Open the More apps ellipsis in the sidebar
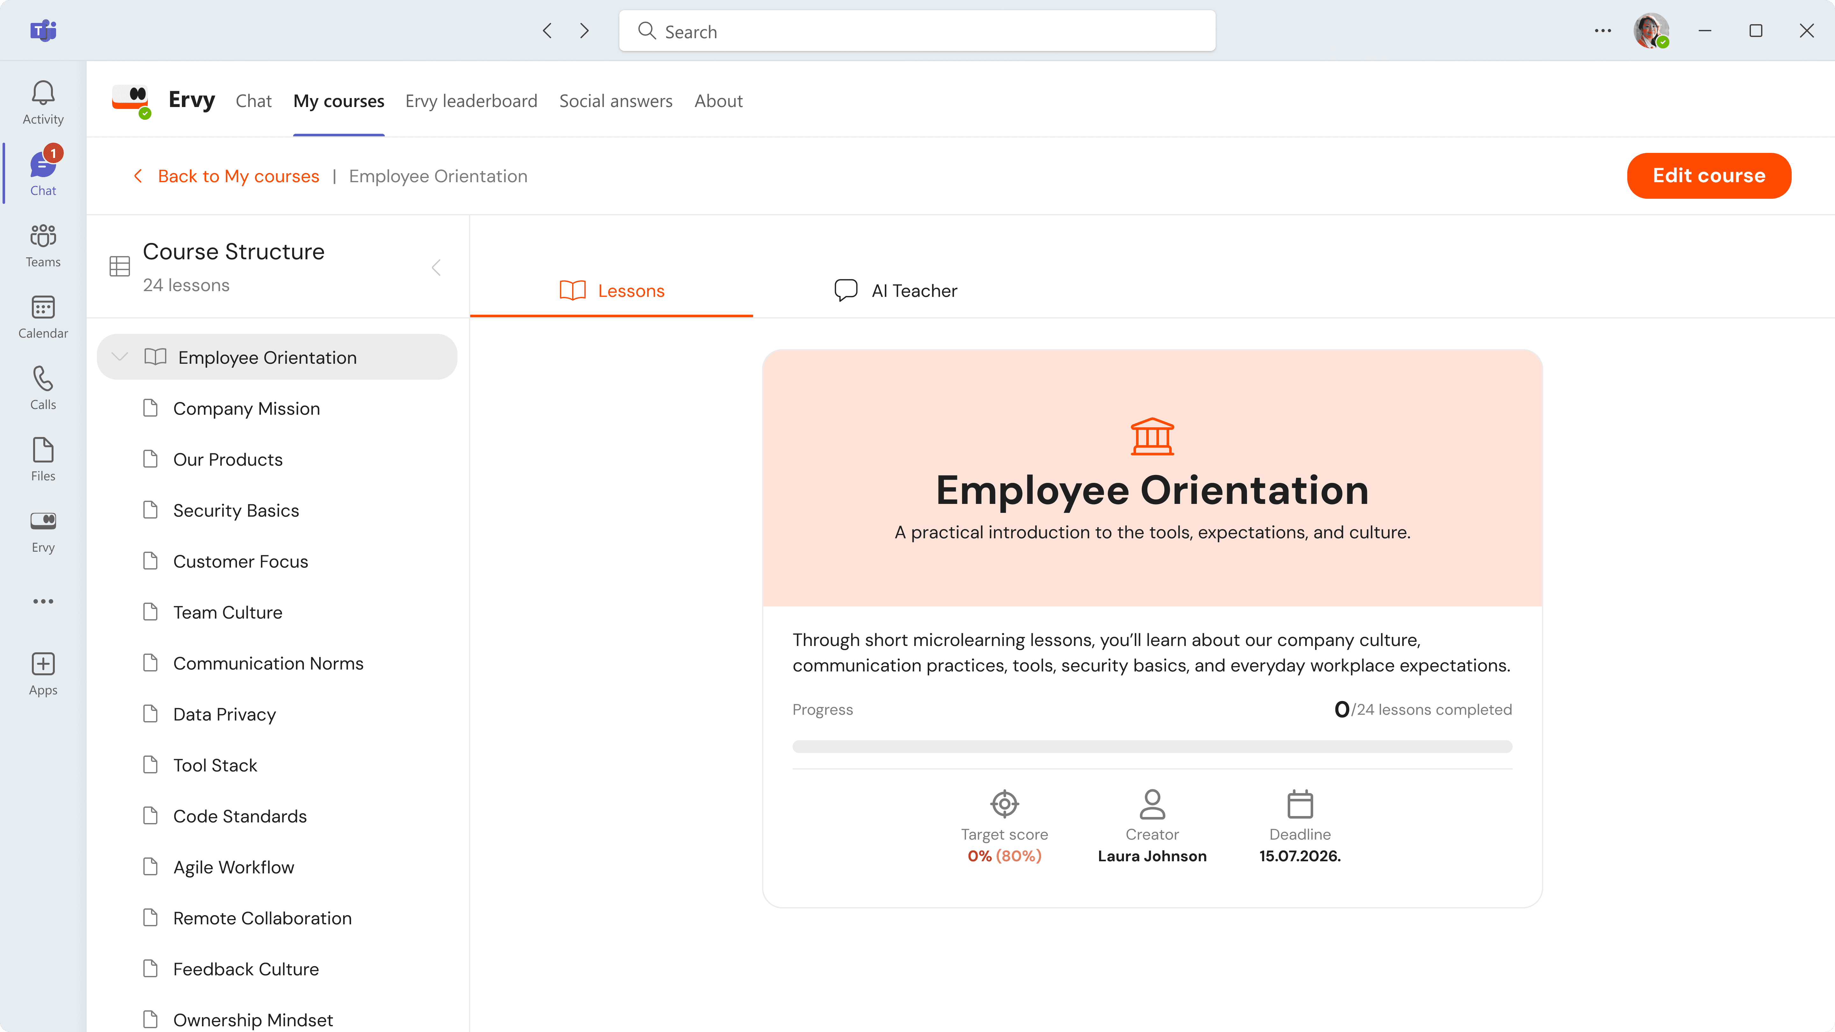Screen dimensions: 1835x1032 click(x=43, y=601)
